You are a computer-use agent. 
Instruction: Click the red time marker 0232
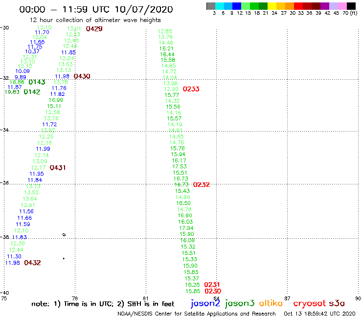[x=202, y=185]
